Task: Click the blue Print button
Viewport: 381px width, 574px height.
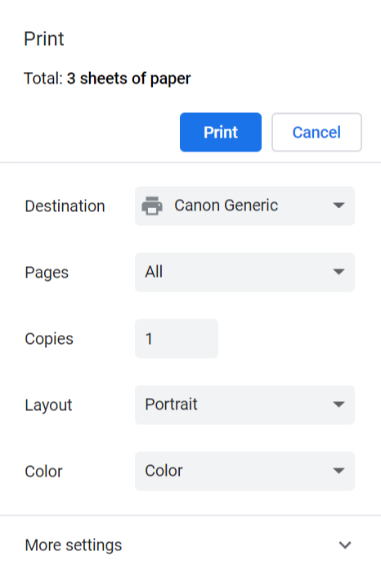Action: click(x=221, y=132)
